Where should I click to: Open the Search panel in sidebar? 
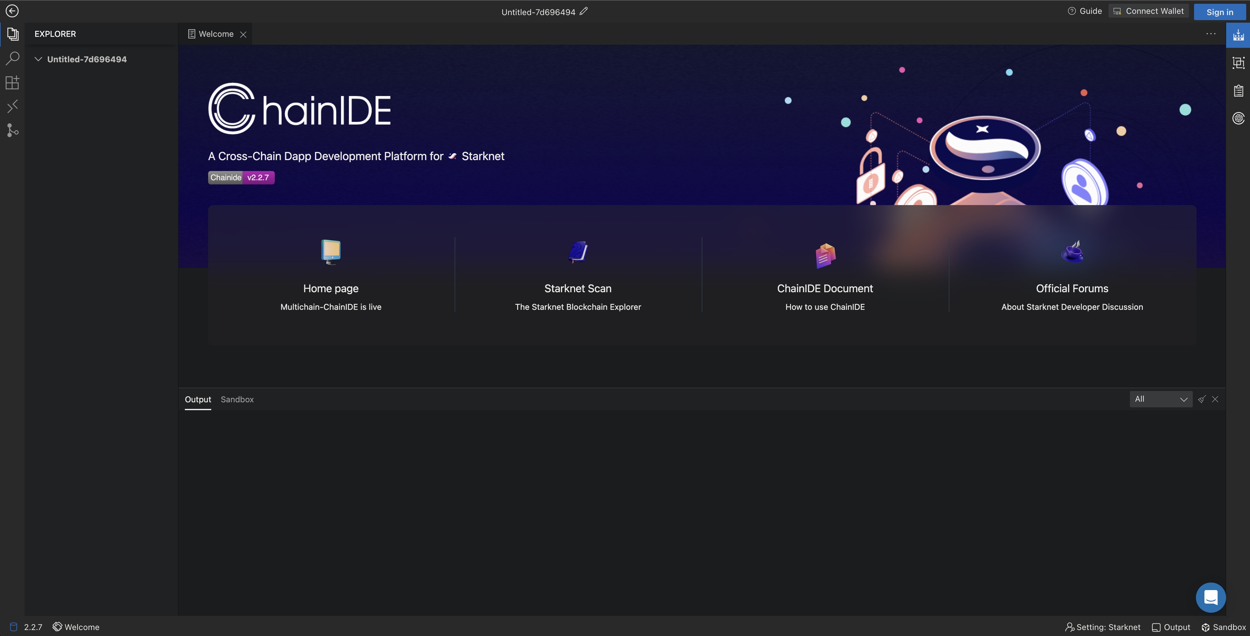point(12,58)
